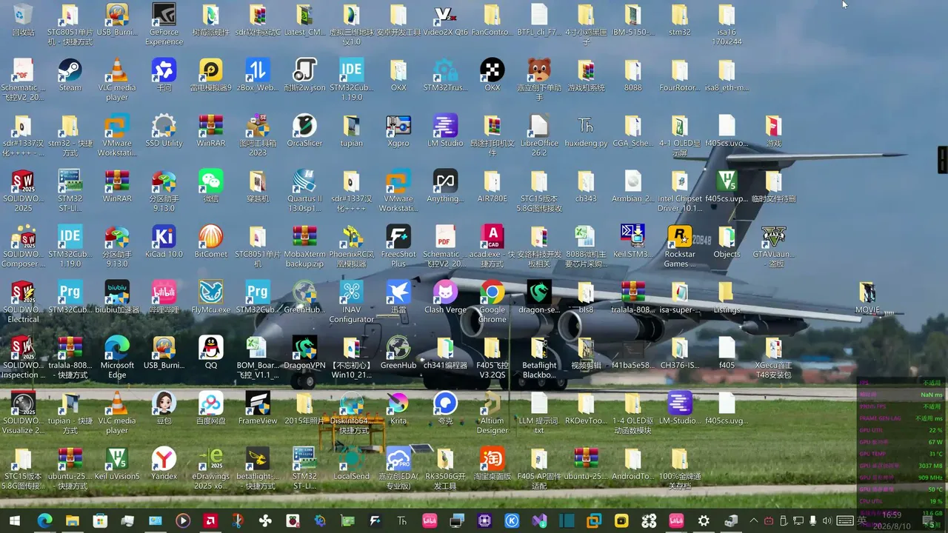Open the 临时文件待删 folder

coord(773,187)
